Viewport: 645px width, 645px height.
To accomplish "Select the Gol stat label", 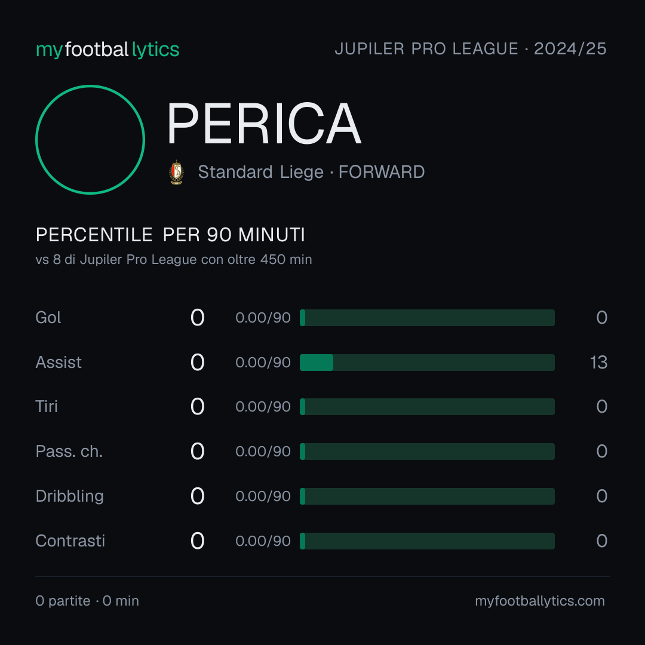I will coord(48,318).
